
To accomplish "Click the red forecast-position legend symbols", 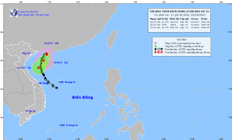I will pyautogui.click(x=158, y=52).
